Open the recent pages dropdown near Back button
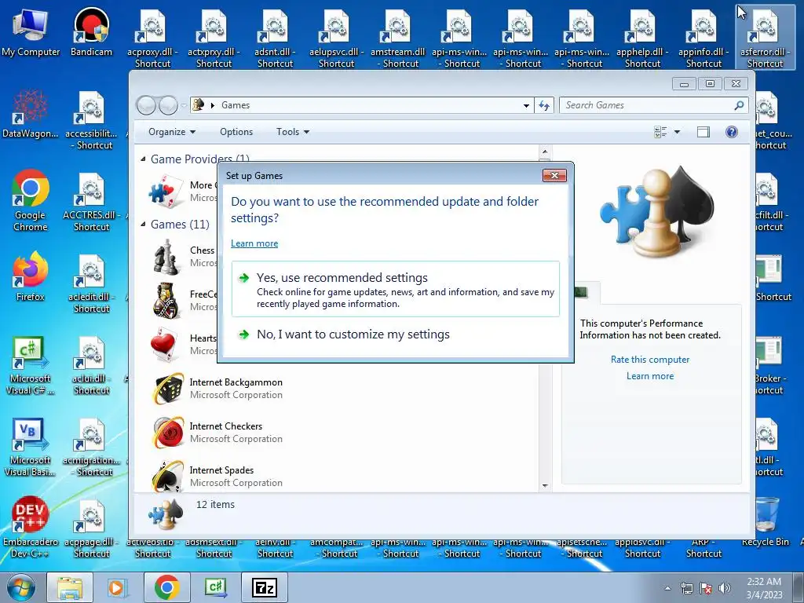The height and width of the screenshot is (603, 804). click(184, 106)
